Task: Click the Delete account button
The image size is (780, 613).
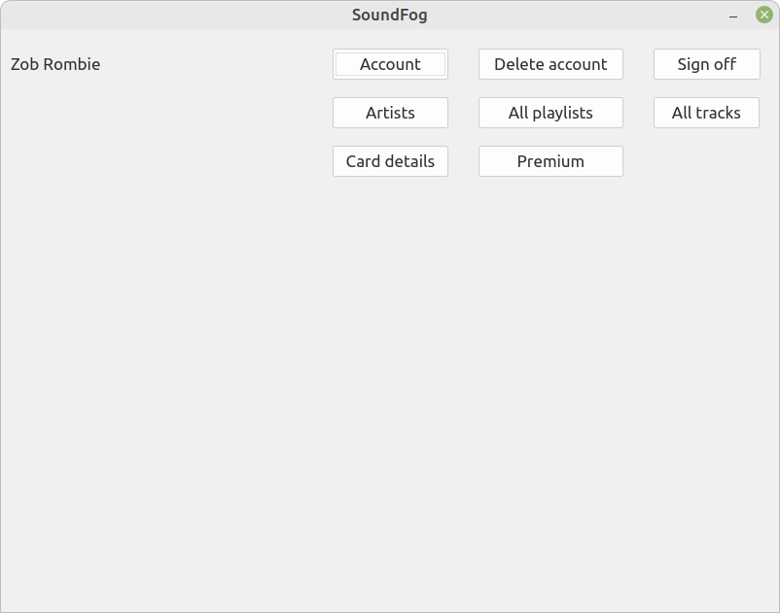Action: tap(550, 64)
